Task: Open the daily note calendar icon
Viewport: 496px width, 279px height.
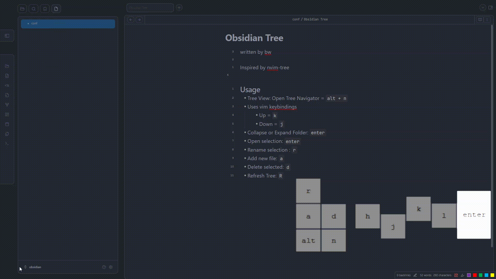Action: coord(7,124)
